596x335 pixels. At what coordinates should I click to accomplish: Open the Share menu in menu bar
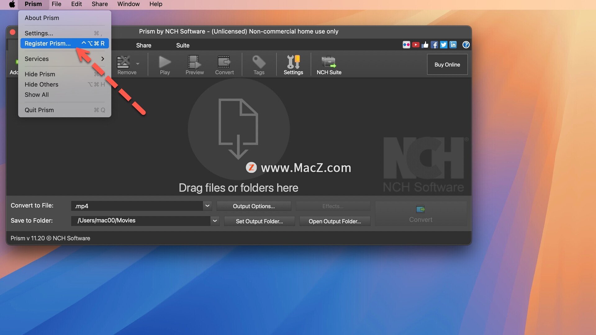click(100, 4)
